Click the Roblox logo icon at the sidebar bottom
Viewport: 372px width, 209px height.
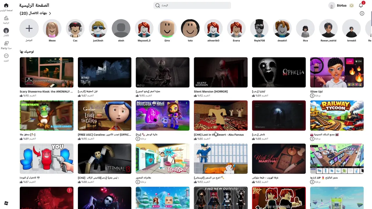pyautogui.click(x=6, y=203)
